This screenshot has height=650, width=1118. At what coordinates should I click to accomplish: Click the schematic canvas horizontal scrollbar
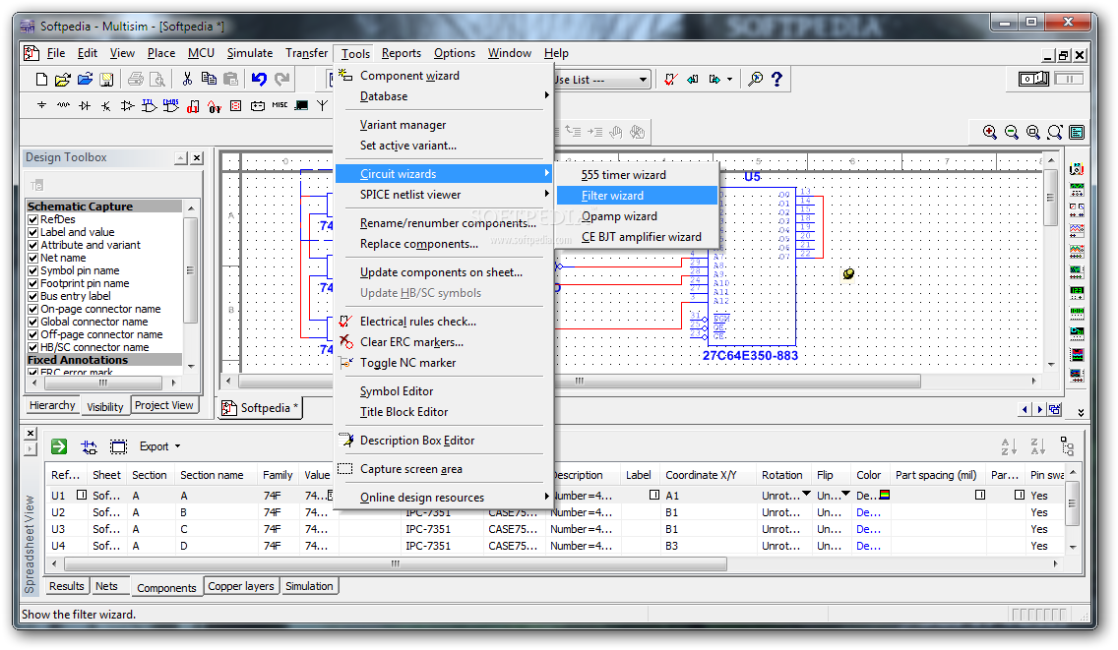580,382
